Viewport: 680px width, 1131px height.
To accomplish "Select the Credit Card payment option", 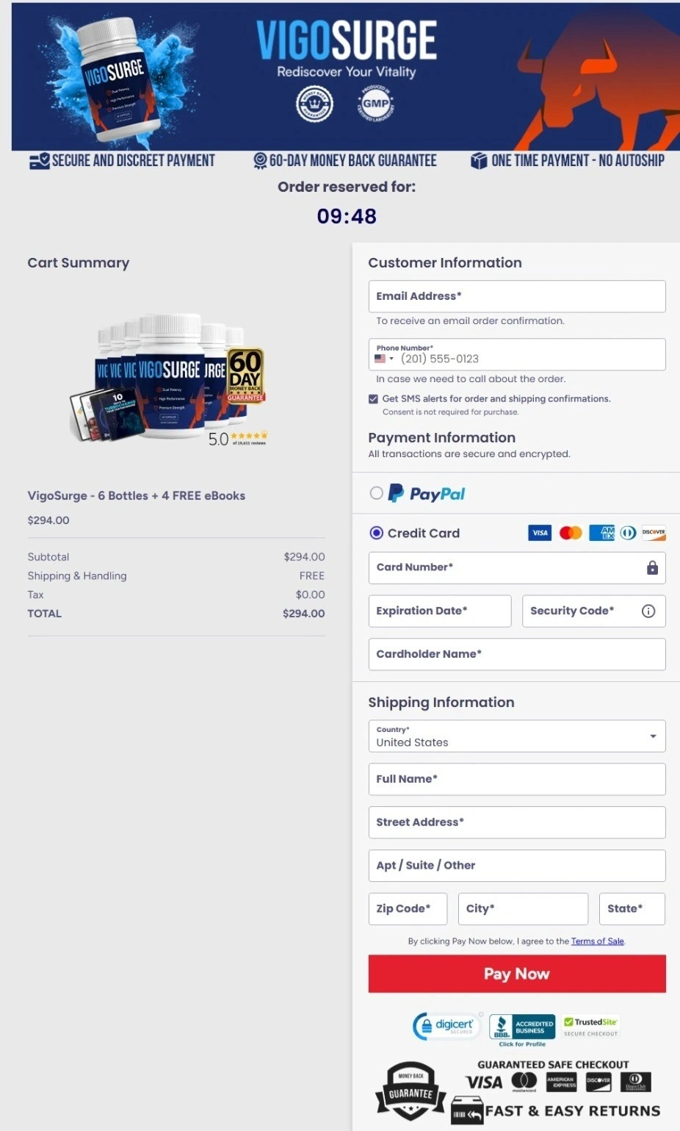I will 376,533.
